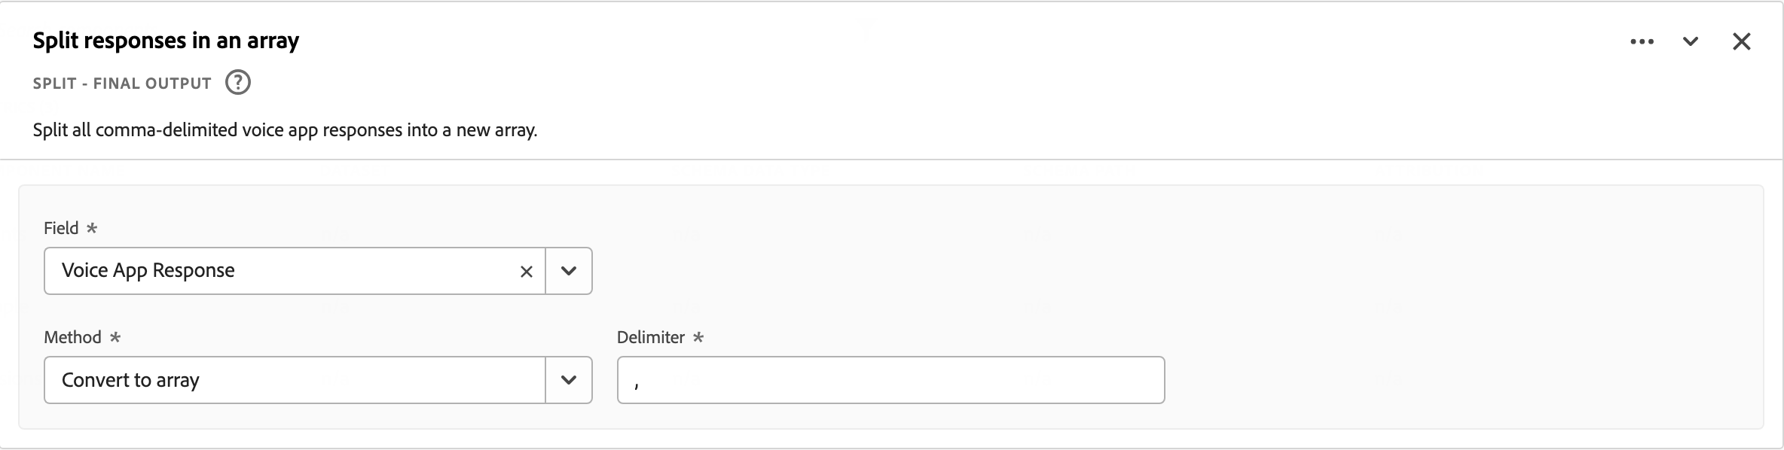Click the comma-delimited voice app description text
The height and width of the screenshot is (450, 1784).
285,130
